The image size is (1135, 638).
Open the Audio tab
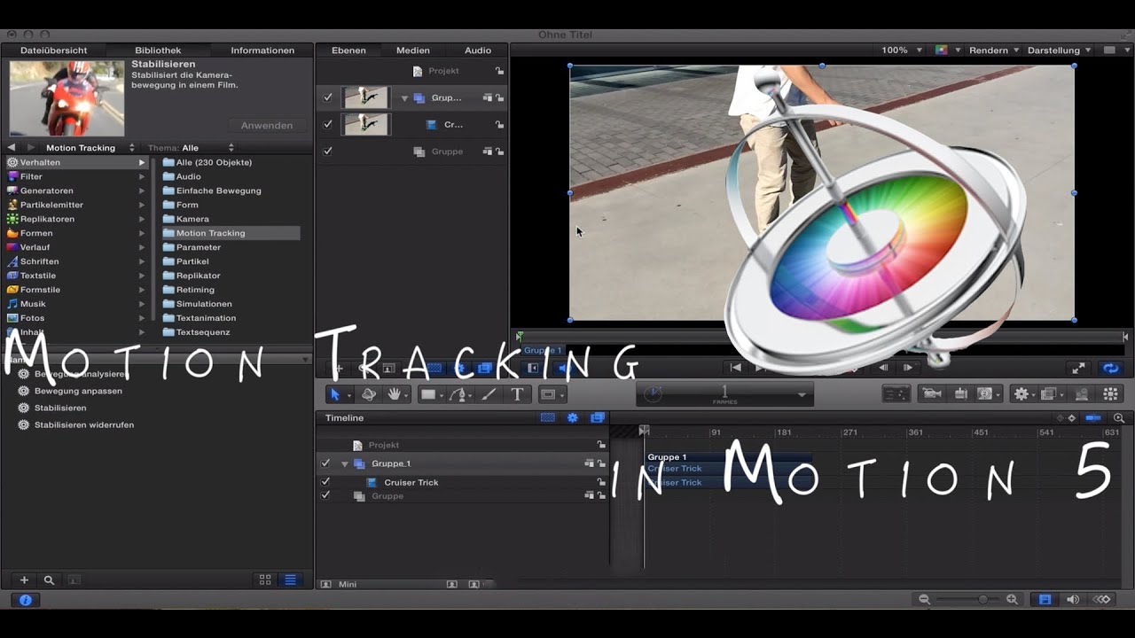click(x=478, y=51)
